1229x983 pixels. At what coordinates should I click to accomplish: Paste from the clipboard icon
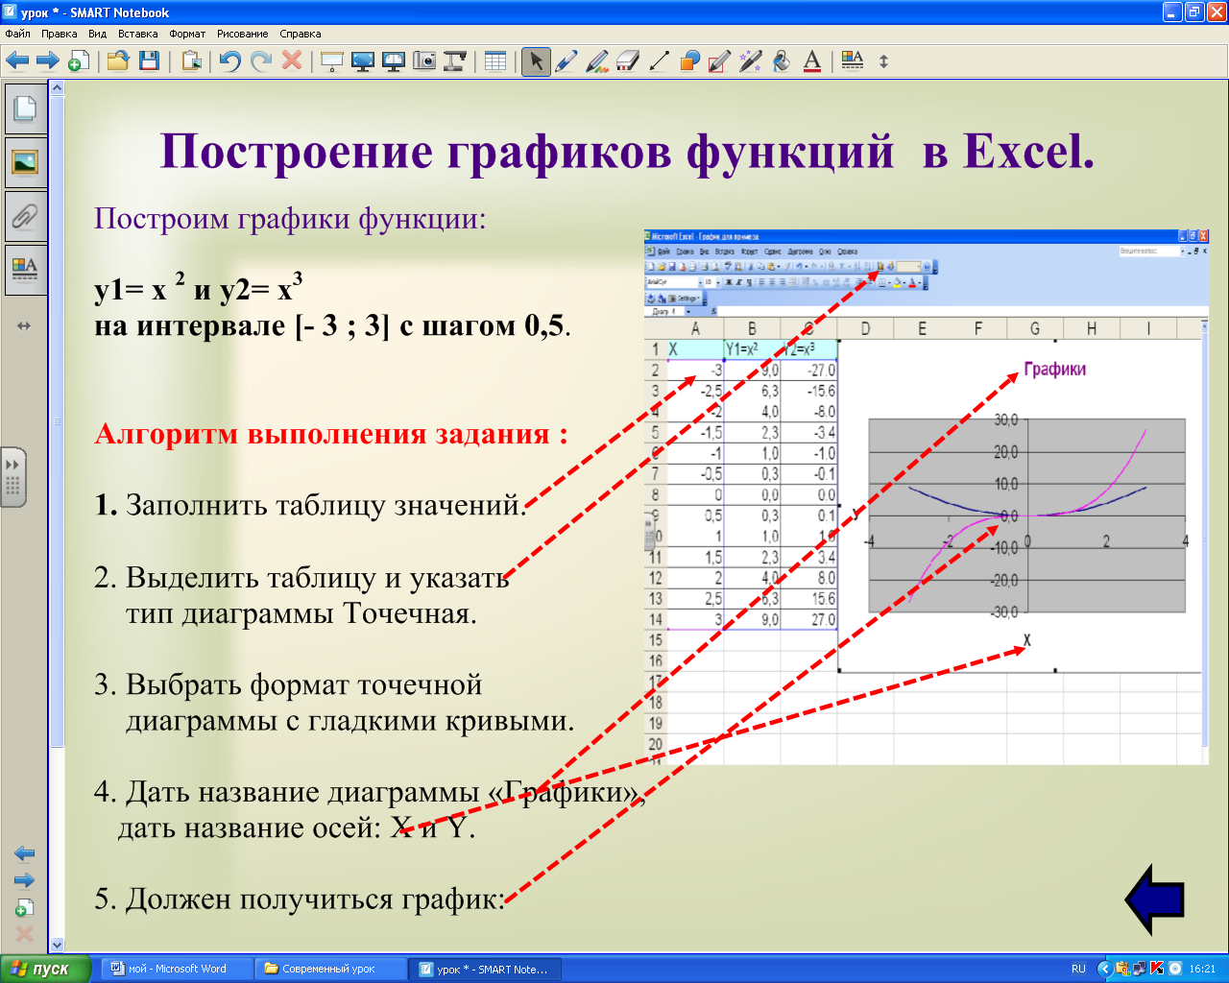tap(191, 61)
